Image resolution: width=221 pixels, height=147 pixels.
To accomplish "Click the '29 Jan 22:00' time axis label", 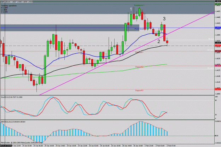I will 83,146.
